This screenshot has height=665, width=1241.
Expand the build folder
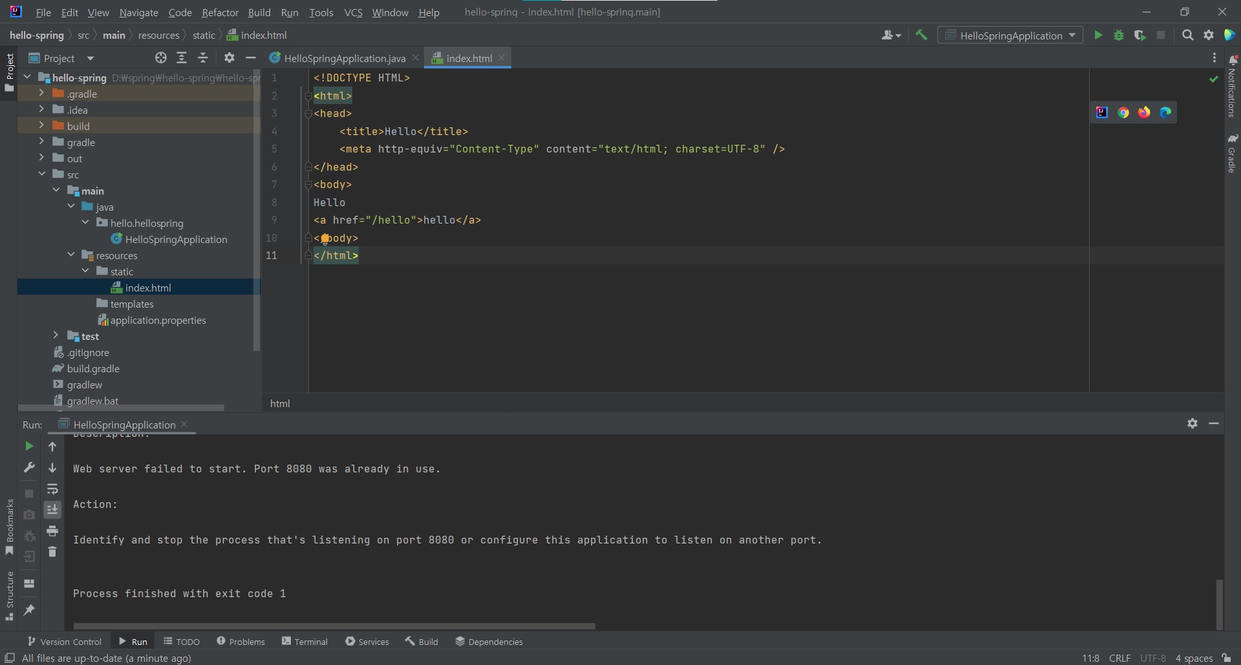[41, 125]
